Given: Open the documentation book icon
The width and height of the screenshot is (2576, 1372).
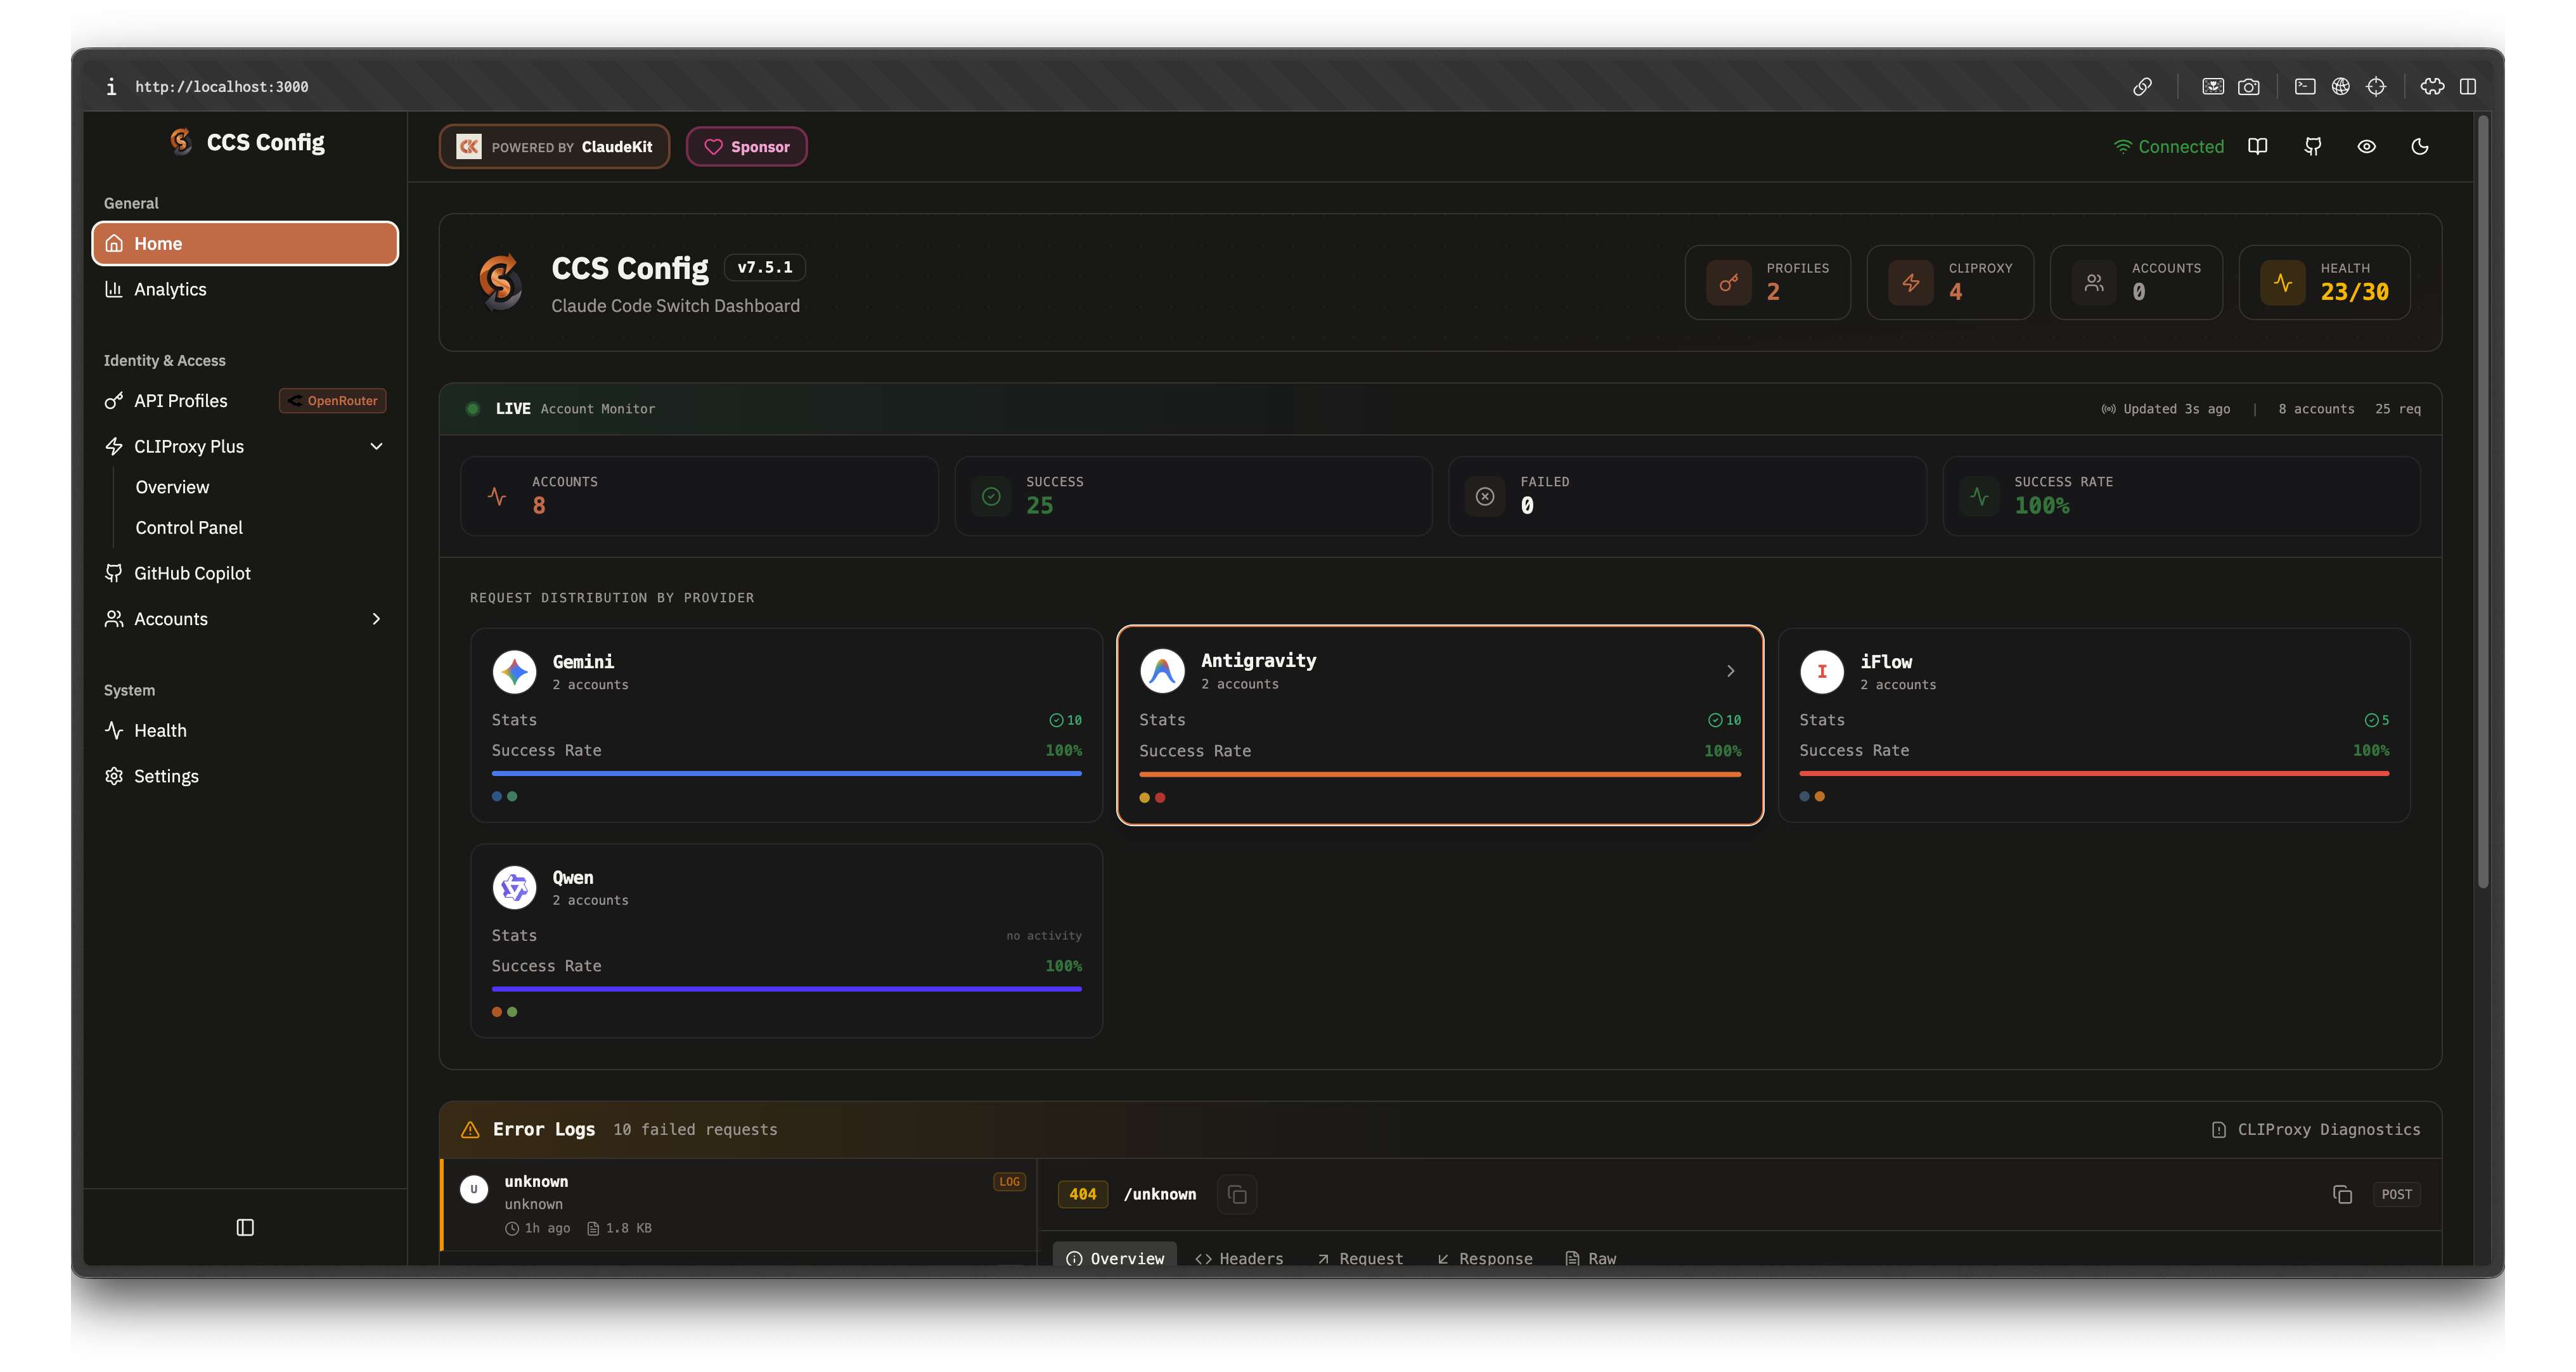Looking at the screenshot, I should coord(2257,146).
